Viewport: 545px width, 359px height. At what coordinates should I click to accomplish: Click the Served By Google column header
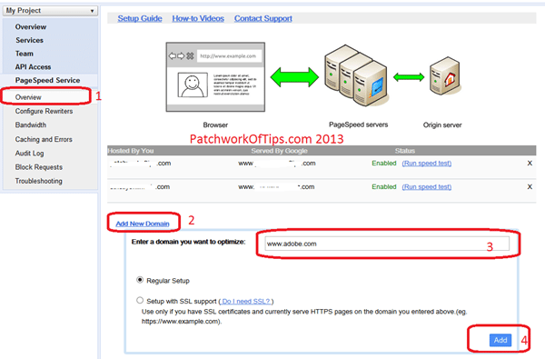[279, 151]
